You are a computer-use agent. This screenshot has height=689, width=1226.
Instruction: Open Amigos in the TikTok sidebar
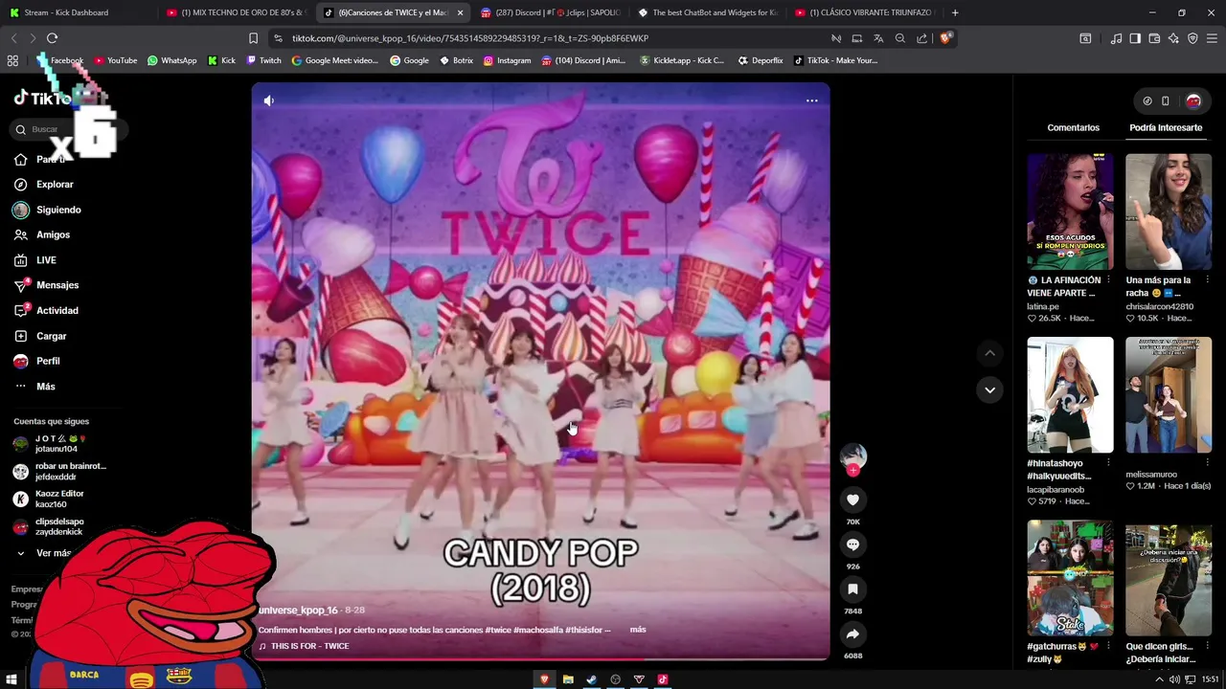(53, 234)
